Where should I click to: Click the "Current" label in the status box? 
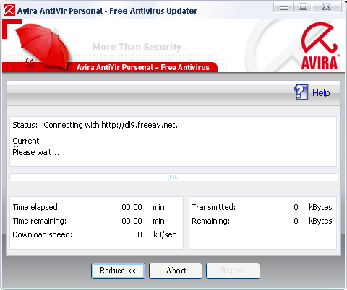(26, 141)
